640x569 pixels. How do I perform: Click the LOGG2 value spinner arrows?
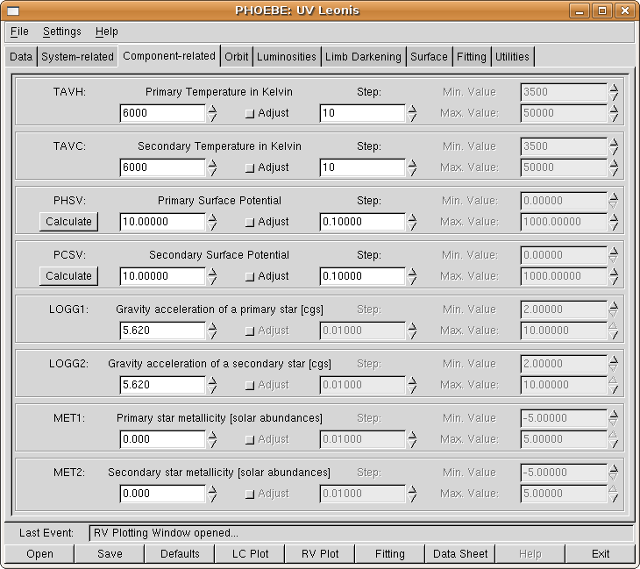pos(212,385)
